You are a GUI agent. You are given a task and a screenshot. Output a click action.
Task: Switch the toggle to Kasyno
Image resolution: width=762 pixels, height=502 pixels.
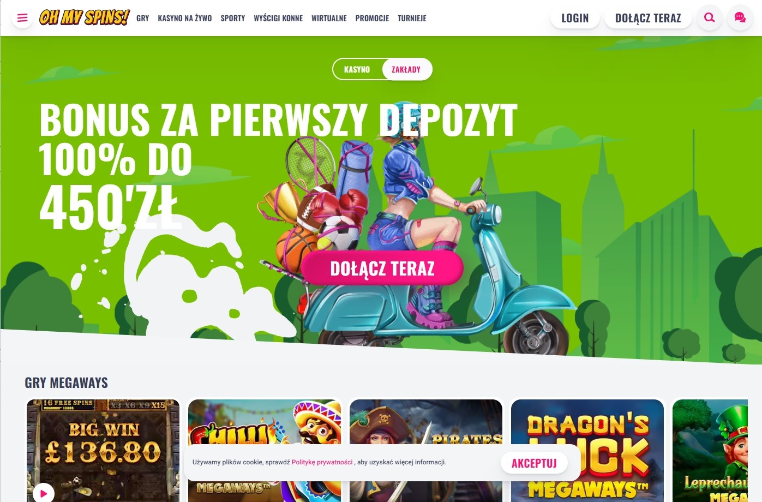pyautogui.click(x=357, y=69)
